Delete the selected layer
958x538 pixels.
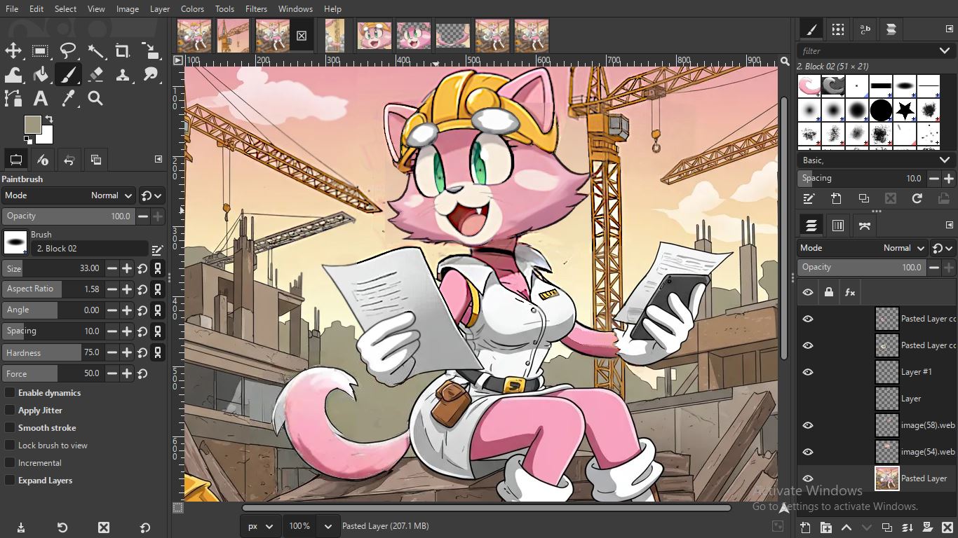coord(947,527)
